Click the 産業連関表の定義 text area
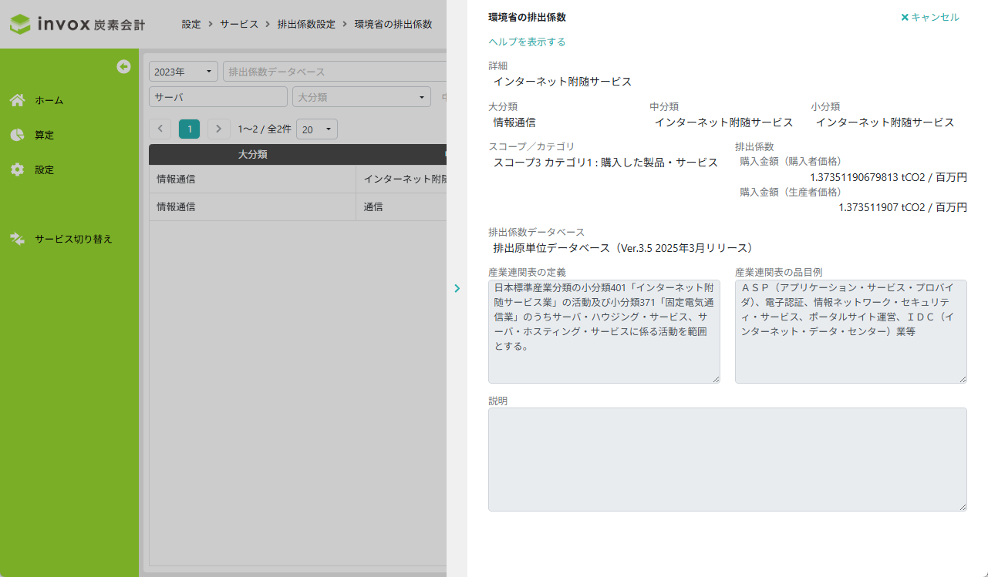988x577 pixels. pos(604,331)
